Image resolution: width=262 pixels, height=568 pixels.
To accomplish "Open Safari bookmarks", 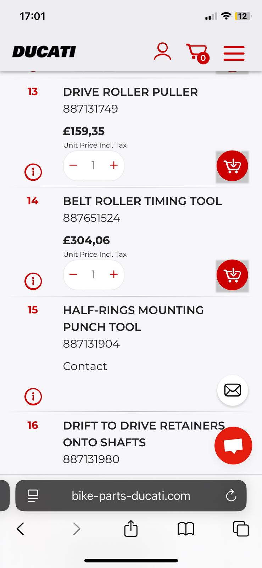I will (186, 529).
